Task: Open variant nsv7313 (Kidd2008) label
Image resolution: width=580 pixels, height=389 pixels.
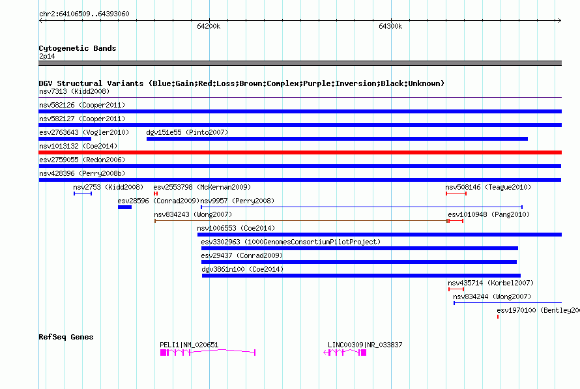Action: (x=74, y=91)
